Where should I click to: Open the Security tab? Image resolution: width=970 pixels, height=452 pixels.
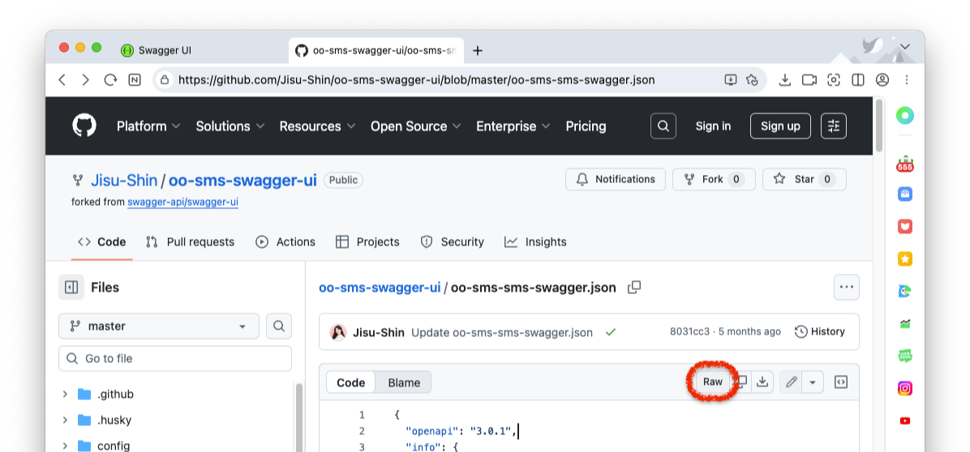click(x=453, y=242)
